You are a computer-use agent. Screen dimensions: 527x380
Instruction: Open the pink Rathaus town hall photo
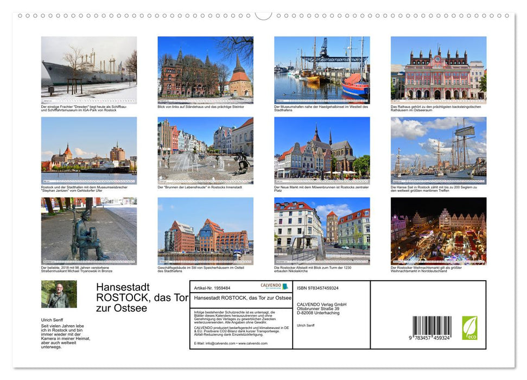coord(438,70)
